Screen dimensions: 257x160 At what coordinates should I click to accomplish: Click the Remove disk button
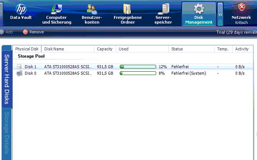coord(33,32)
